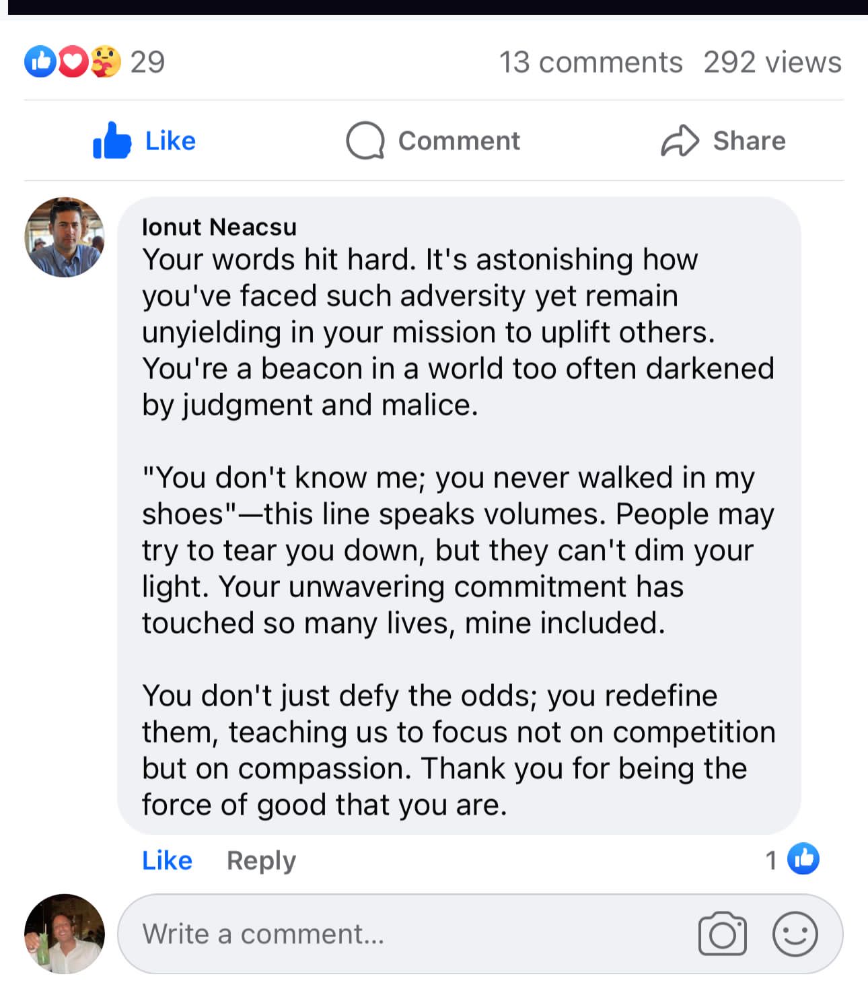The height and width of the screenshot is (989, 868).
Task: Open the 13 comments link
Action: pyautogui.click(x=590, y=62)
